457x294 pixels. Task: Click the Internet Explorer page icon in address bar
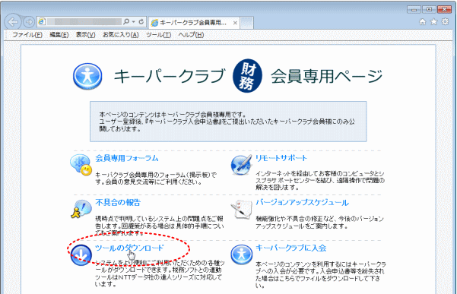(42, 21)
